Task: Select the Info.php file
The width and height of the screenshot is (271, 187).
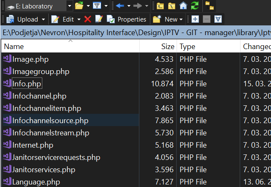Action: click(x=27, y=84)
